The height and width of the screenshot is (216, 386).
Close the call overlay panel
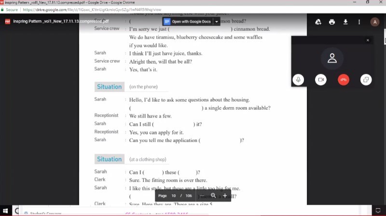tap(368, 40)
